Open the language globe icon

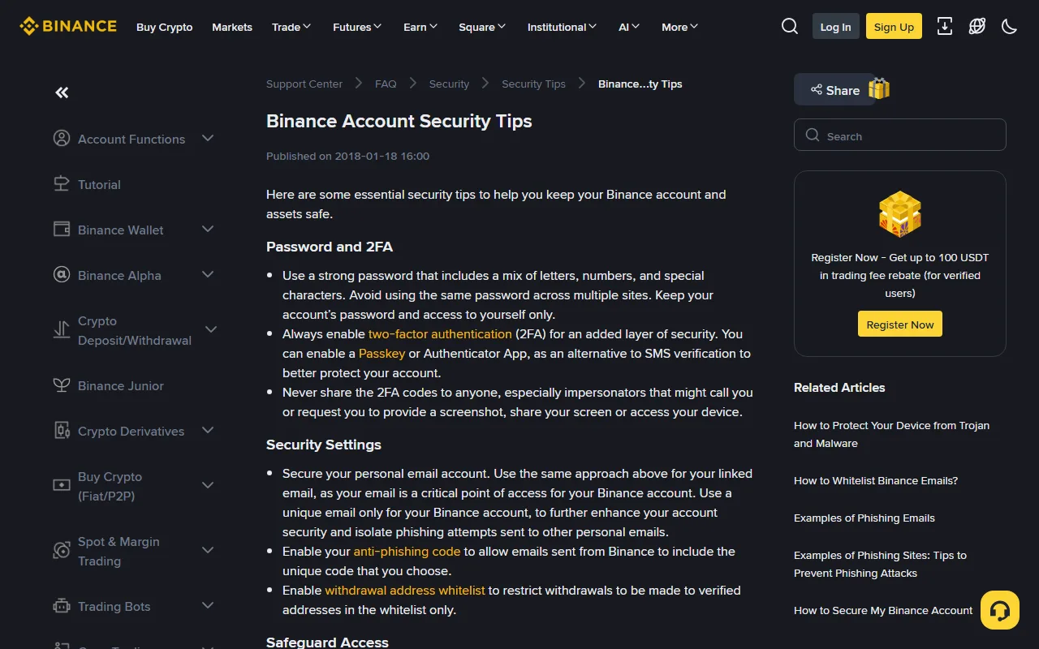(x=977, y=26)
